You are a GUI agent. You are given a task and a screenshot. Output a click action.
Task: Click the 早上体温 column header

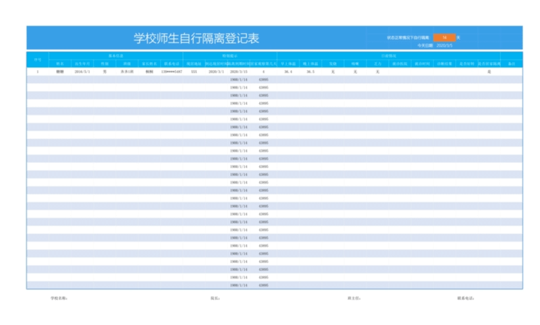pos(288,63)
